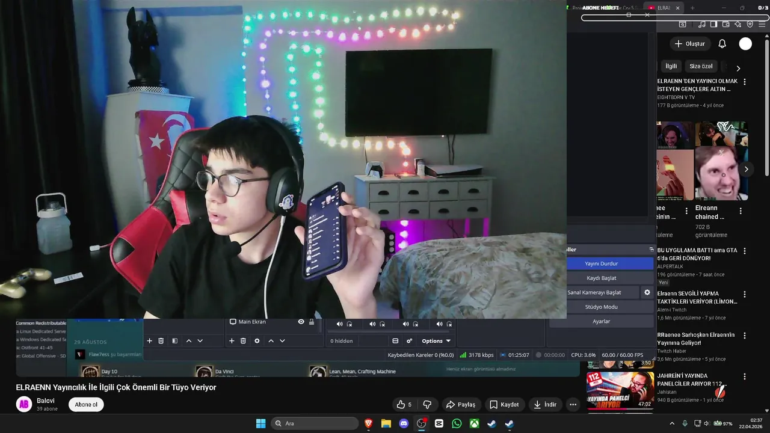
Task: Open OBS Ayarlar settings button
Action: pos(602,321)
